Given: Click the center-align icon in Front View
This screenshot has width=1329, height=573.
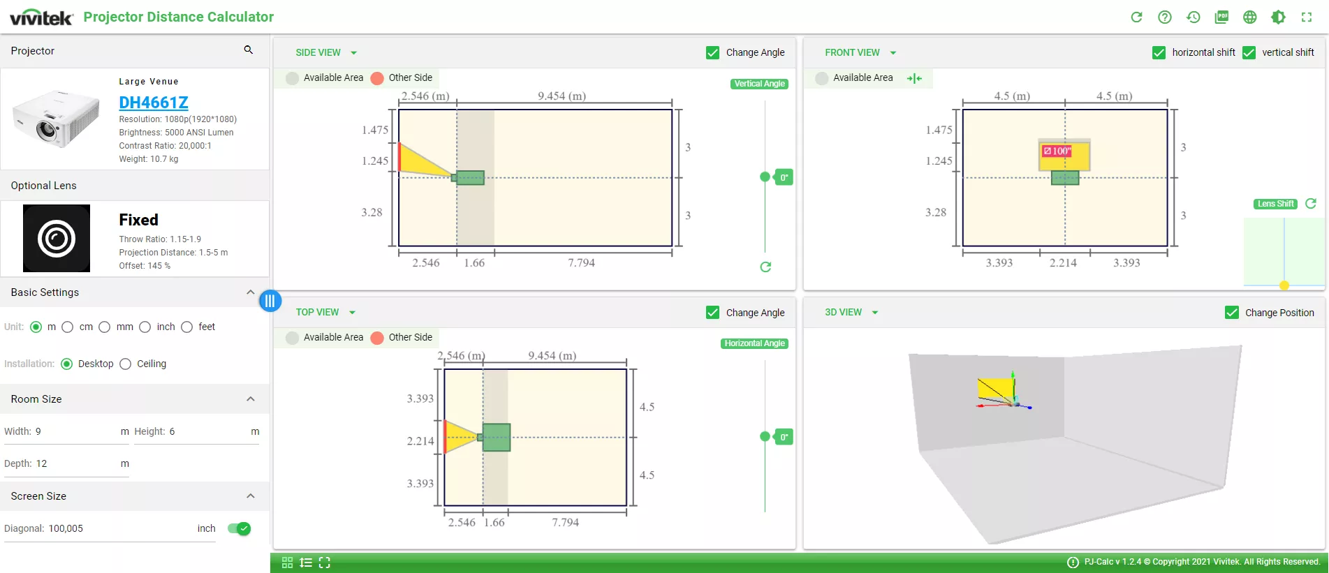Looking at the screenshot, I should coord(914,78).
